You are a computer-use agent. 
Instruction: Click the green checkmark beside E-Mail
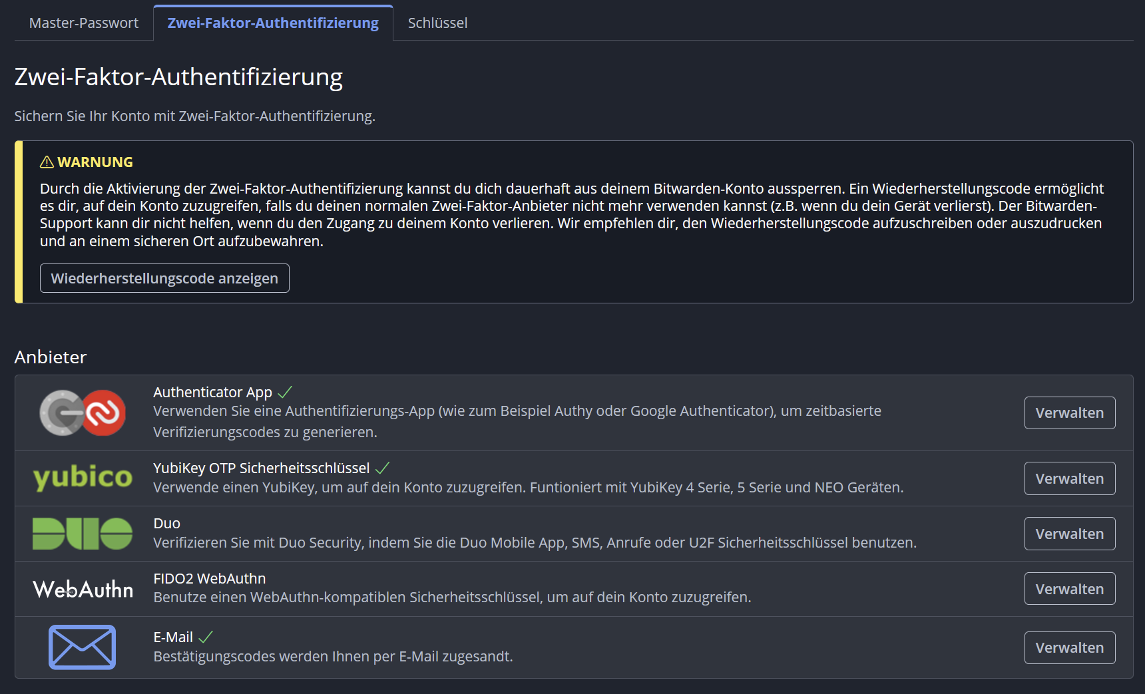pos(206,637)
